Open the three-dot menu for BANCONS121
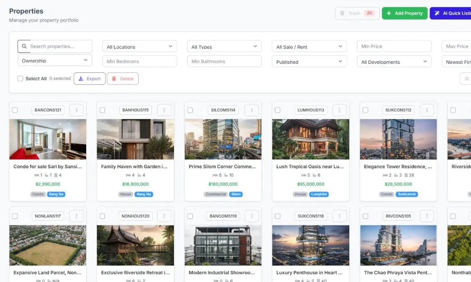Viewport: 471px width, 282px height. 76,110
